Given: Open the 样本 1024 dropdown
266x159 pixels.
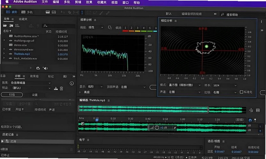Looking at the screenshot, I should 225,86.
